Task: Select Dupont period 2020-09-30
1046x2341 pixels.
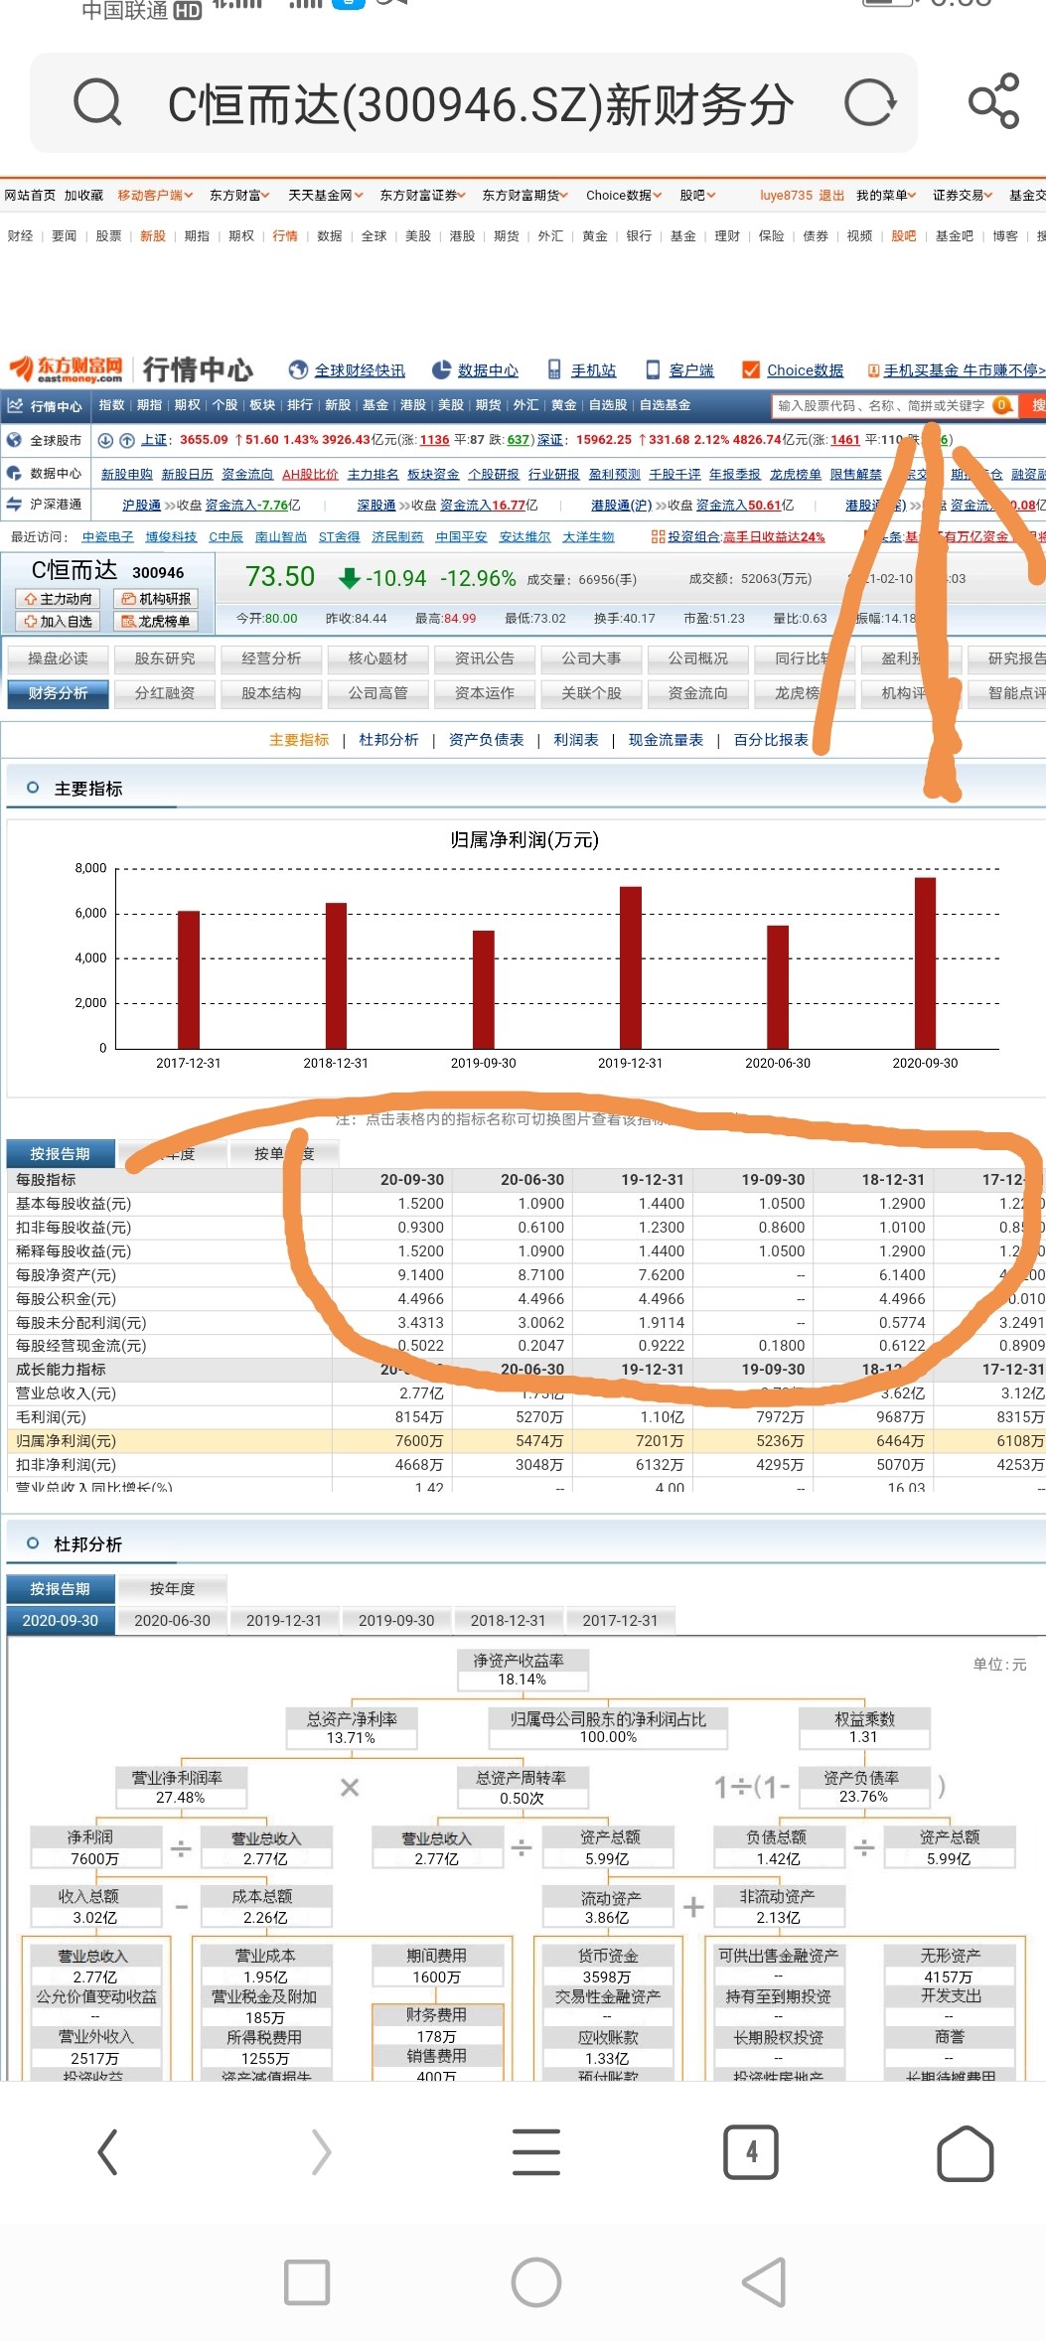Action: [x=60, y=1621]
